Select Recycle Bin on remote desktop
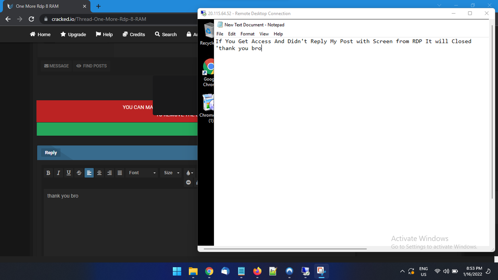 [x=208, y=33]
